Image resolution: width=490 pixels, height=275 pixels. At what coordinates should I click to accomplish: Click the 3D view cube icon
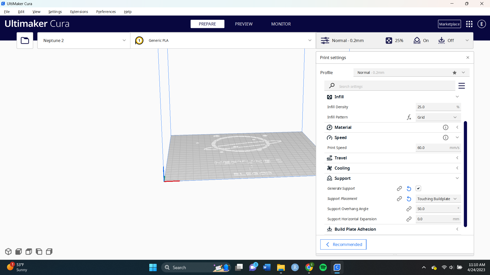[x=8, y=252]
